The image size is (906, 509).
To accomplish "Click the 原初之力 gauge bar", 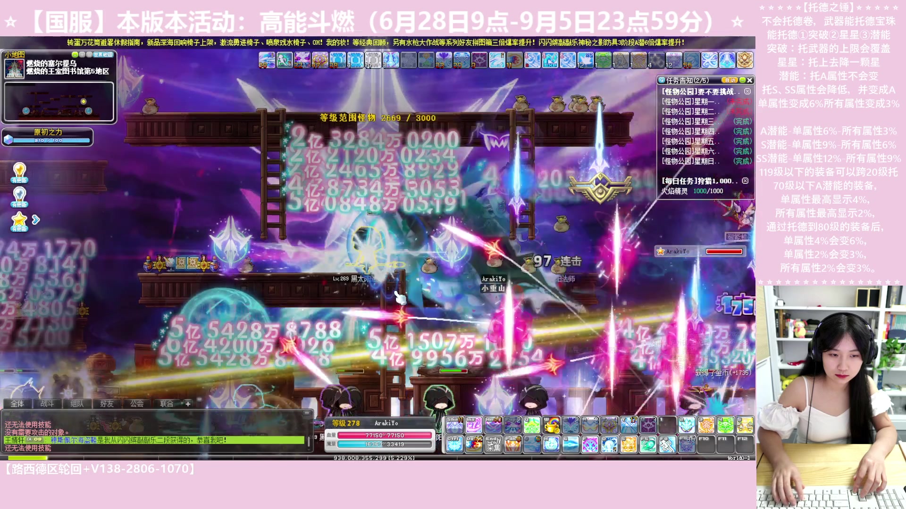I will [51, 140].
